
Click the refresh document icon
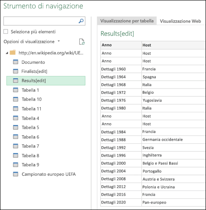[x=82, y=42]
